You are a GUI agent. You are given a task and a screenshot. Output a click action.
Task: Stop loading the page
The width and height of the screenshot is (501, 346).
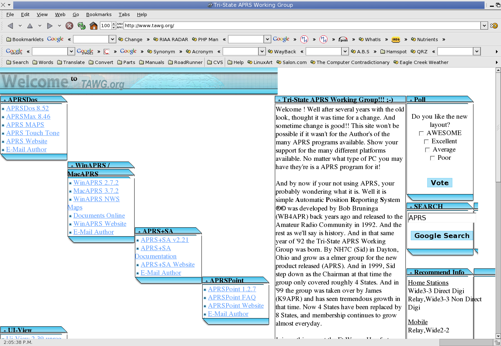(x=69, y=26)
